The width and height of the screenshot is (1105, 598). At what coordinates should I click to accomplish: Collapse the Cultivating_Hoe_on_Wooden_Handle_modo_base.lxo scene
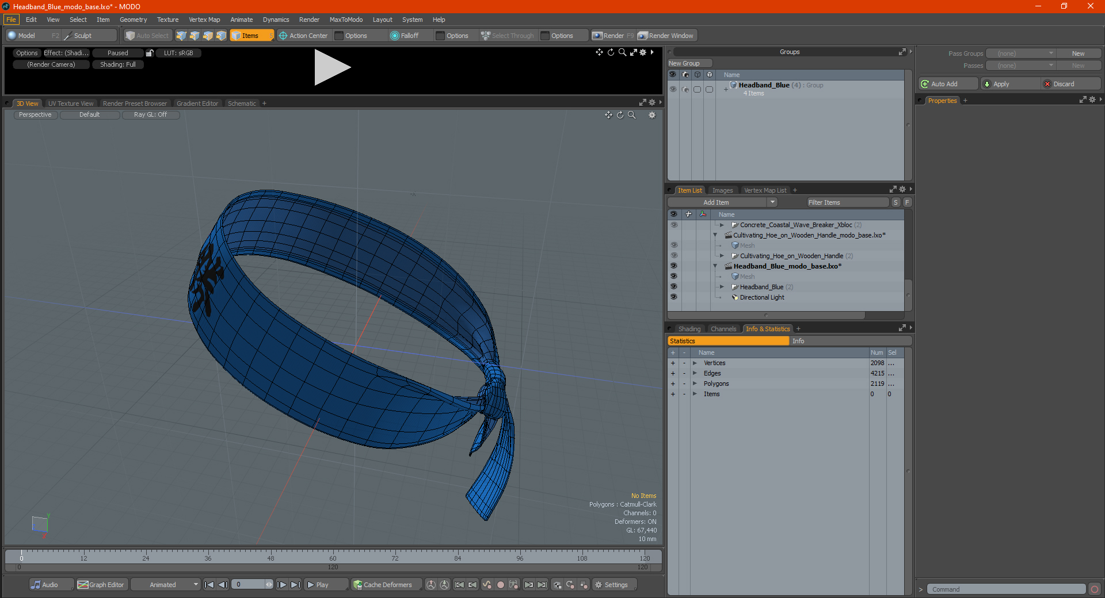[715, 235]
